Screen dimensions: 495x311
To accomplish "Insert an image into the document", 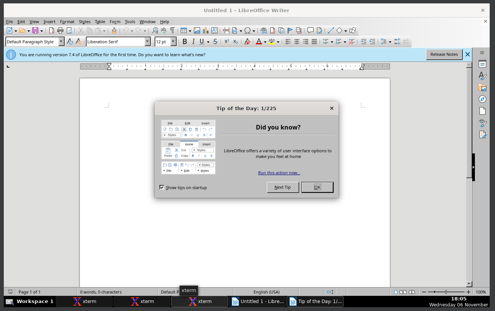I will (197, 30).
